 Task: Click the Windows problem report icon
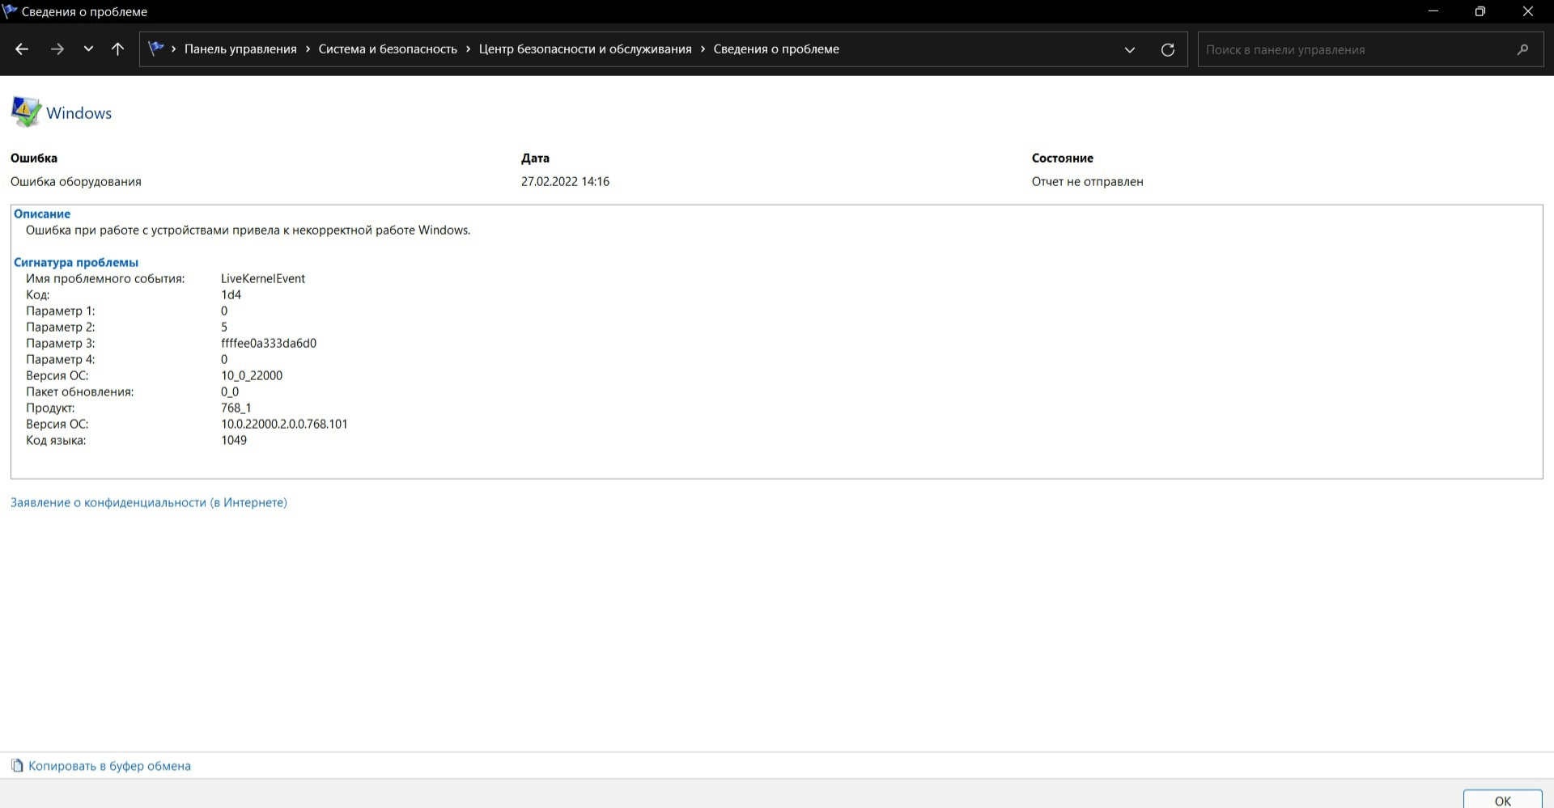click(26, 112)
